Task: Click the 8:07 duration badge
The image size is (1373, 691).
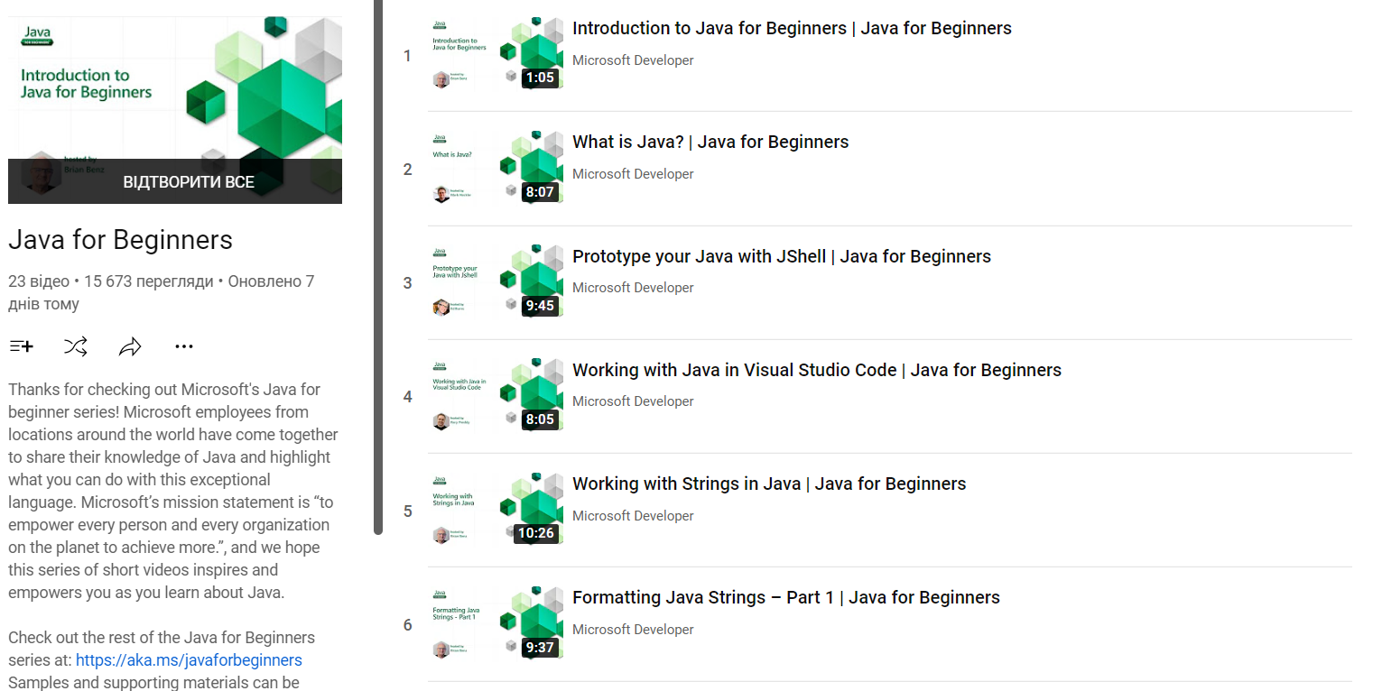Action: [x=540, y=192]
